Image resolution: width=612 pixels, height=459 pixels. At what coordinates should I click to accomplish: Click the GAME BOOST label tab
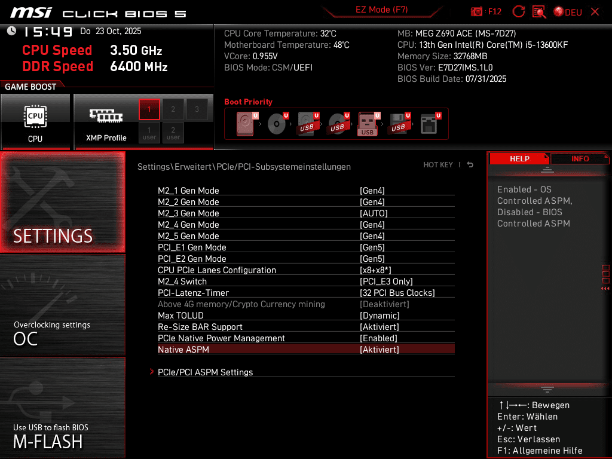[30, 87]
